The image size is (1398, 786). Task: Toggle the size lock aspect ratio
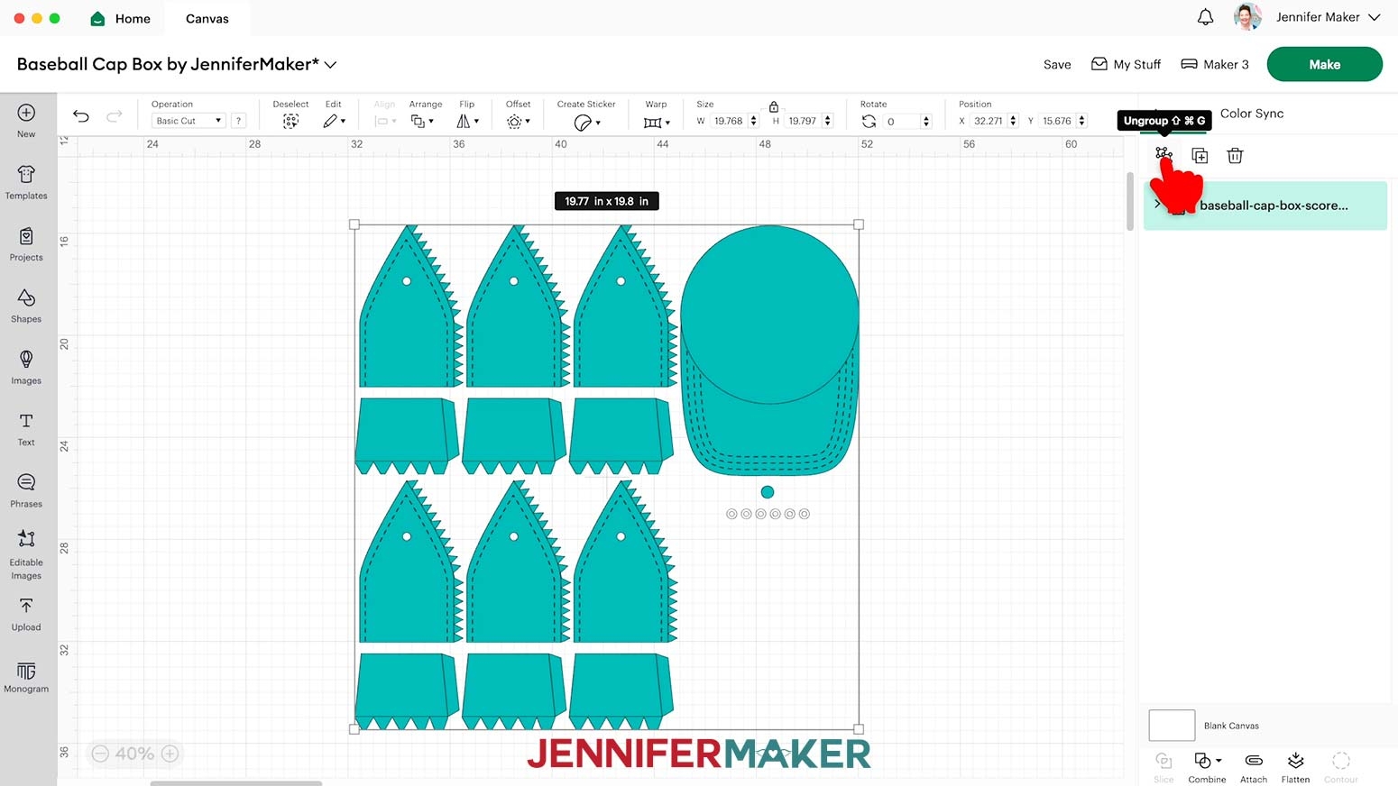pyautogui.click(x=775, y=105)
